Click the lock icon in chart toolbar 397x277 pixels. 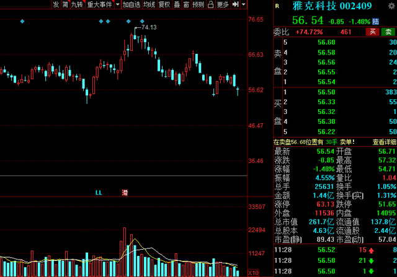tap(211, 5)
